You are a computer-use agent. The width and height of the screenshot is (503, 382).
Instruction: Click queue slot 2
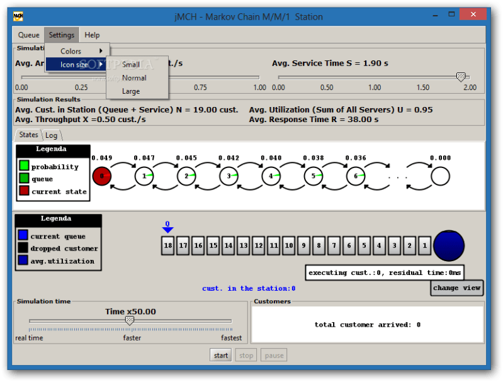[409, 245]
